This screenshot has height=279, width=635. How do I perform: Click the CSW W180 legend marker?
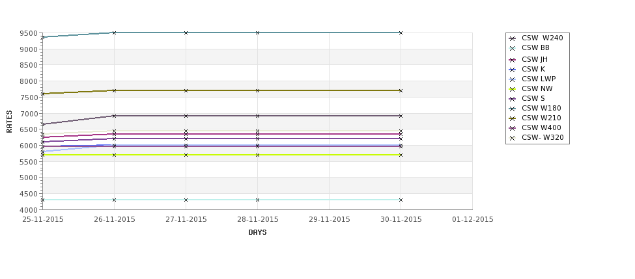coord(513,109)
